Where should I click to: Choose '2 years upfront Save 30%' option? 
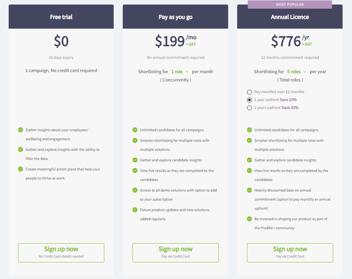point(249,108)
